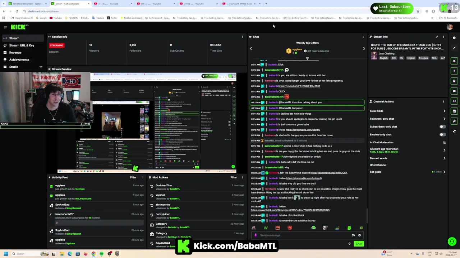Open Revenue in the left sidebar
Image resolution: width=460 pixels, height=258 pixels.
tap(23, 53)
